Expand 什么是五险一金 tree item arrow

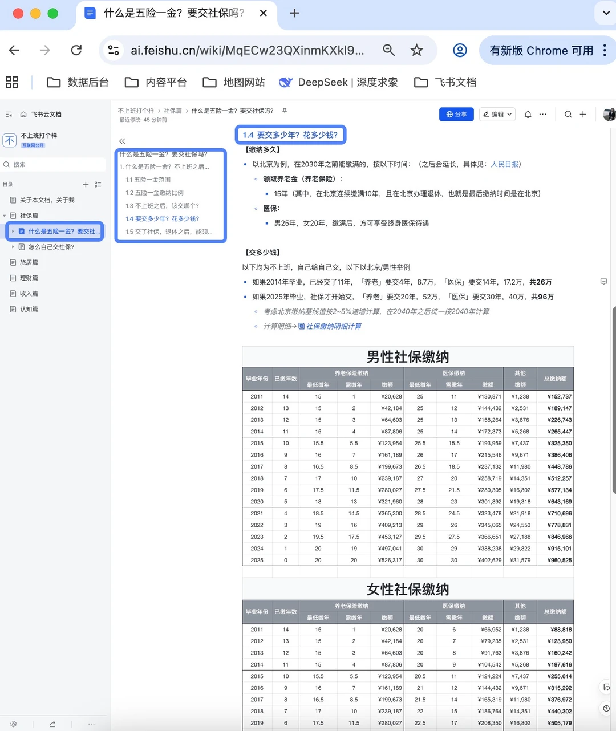[13, 231]
